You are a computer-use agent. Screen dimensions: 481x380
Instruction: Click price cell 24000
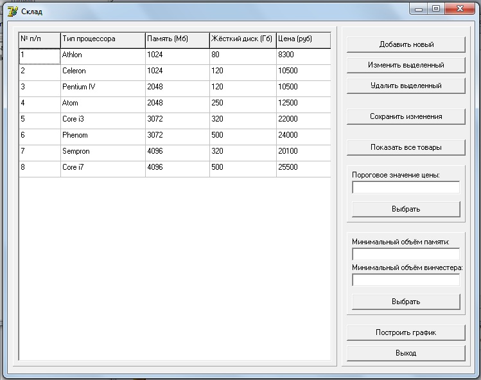point(304,137)
